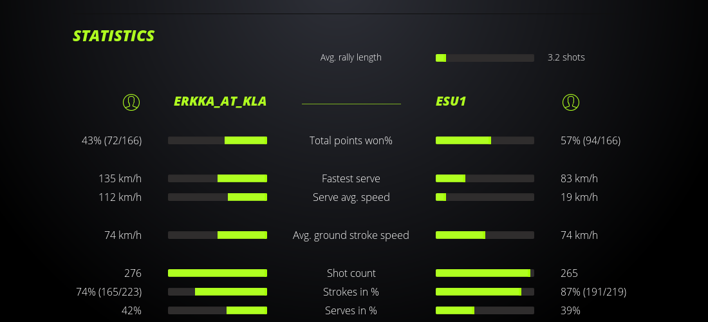Image resolution: width=708 pixels, height=322 pixels.
Task: Click the STATISTICS heading
Action: point(114,36)
